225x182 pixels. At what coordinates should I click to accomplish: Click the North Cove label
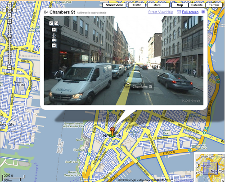coord(82,140)
